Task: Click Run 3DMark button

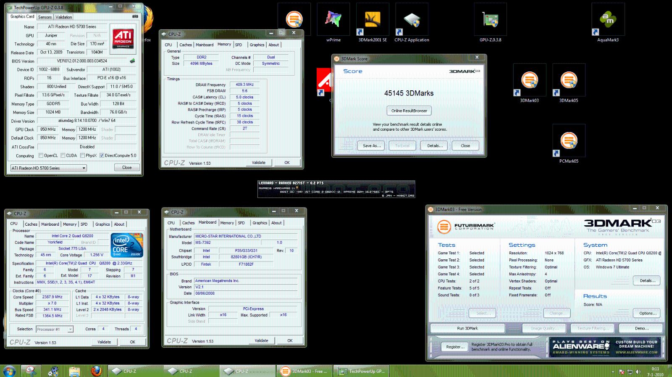Action: coord(467,328)
